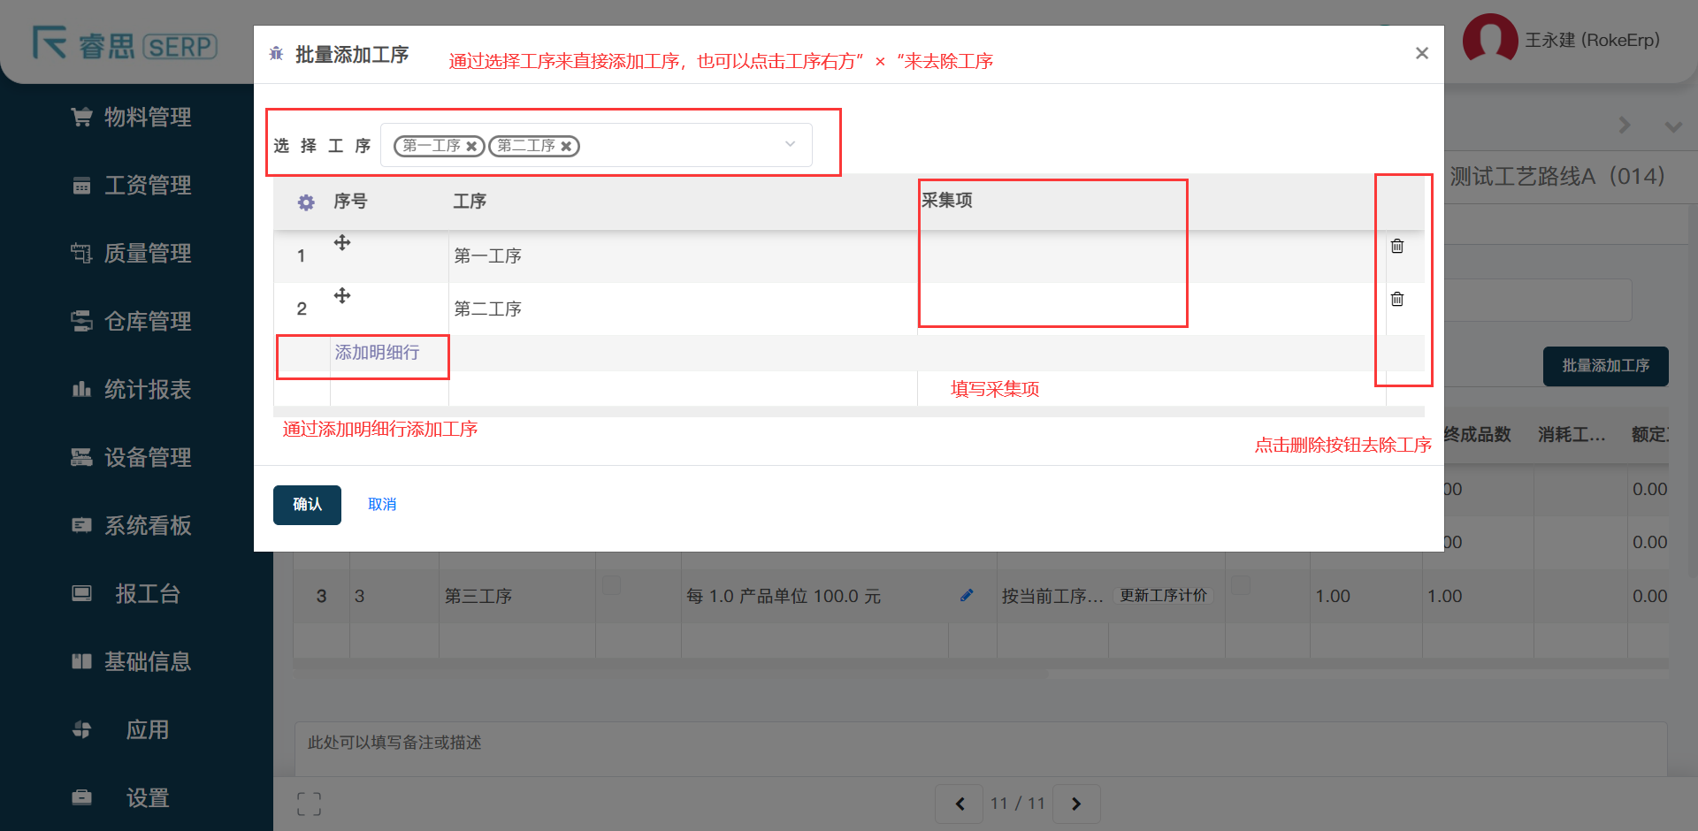Remove the 第一工序 tag from selection
The width and height of the screenshot is (1698, 831).
tap(472, 147)
